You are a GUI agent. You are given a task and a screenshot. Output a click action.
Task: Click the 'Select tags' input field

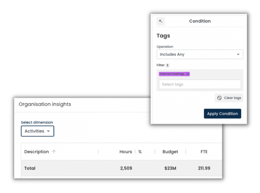[200, 84]
